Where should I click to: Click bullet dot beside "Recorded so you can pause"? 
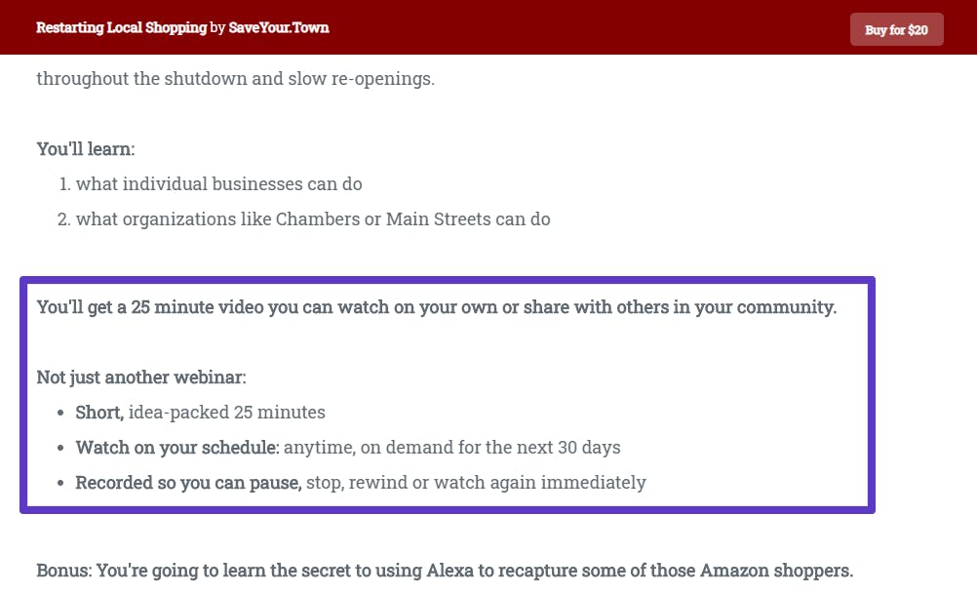60,483
